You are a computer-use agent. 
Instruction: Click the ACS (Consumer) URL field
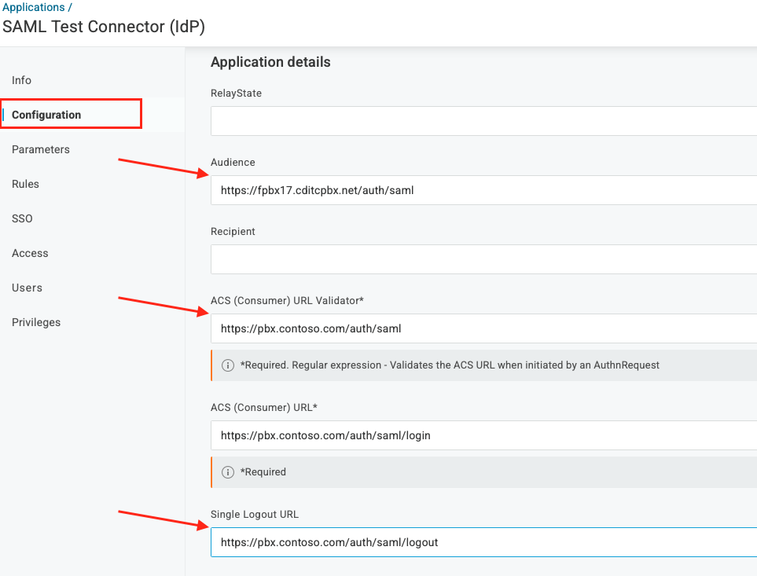pyautogui.click(x=483, y=435)
